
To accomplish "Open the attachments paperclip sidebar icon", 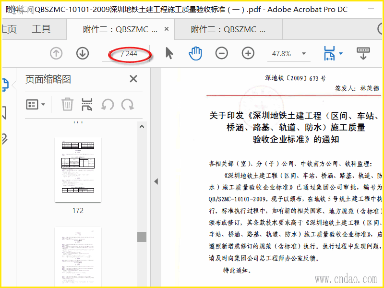I will (5, 139).
